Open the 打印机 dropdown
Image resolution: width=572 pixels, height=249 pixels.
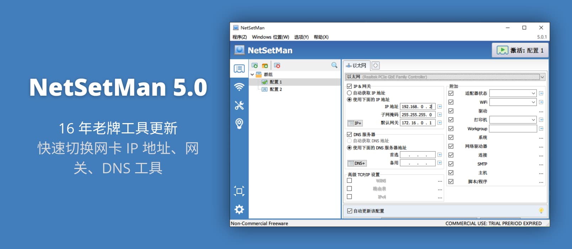[x=513, y=120]
